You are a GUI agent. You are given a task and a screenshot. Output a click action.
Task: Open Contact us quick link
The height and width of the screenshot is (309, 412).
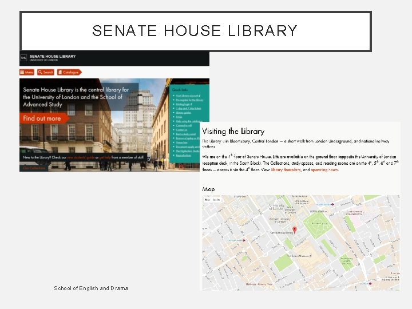(x=181, y=130)
